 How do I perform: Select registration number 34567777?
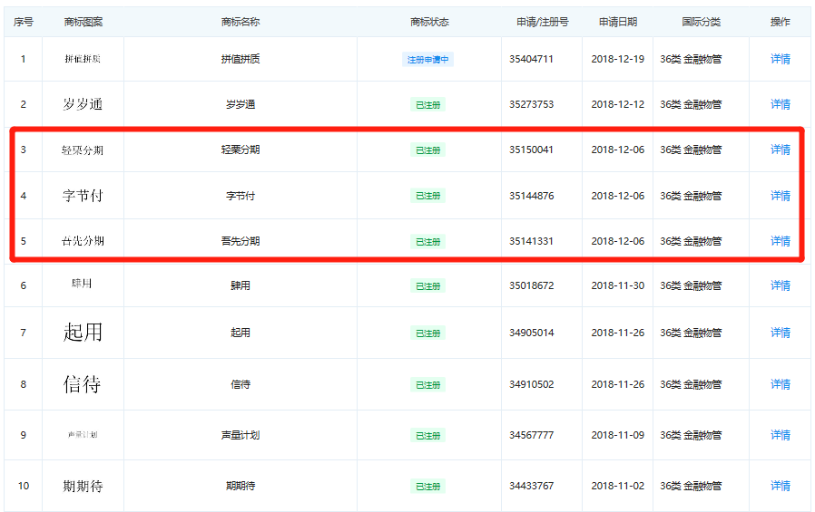531,435
